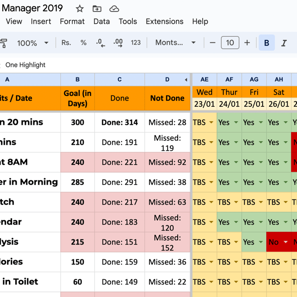Select column AG header
Image resolution: width=297 pixels, height=297 pixels.
pos(254,79)
